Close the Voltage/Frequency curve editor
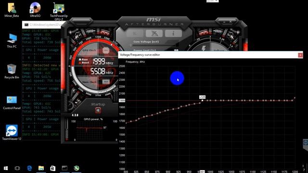Viewport: 308px width, 173px height. point(300,55)
